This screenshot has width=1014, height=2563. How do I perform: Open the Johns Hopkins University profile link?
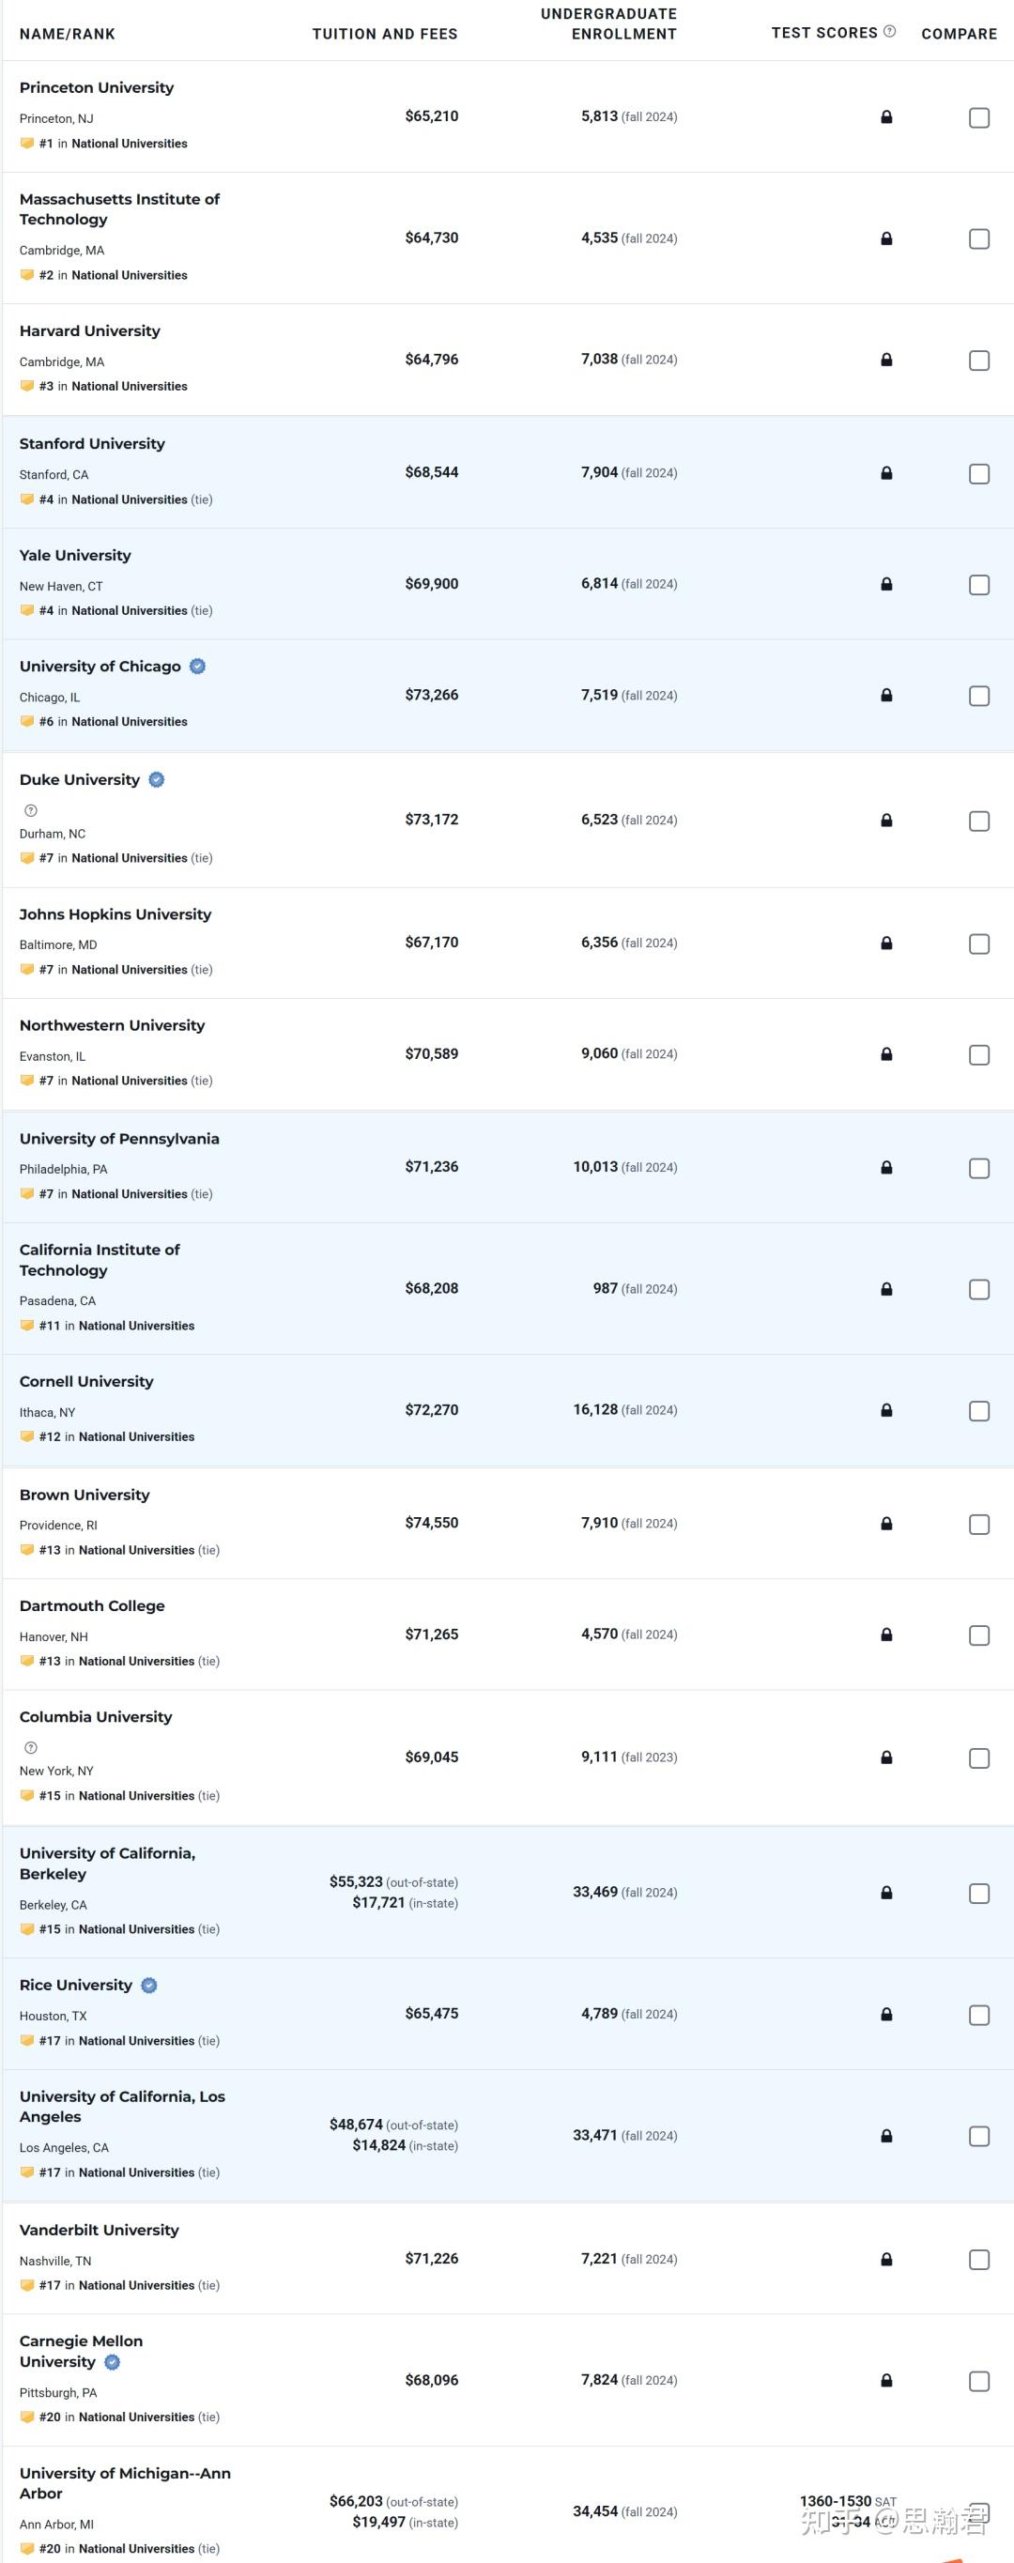(115, 914)
